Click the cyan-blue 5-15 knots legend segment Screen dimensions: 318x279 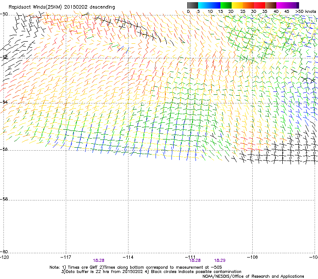click(209, 5)
